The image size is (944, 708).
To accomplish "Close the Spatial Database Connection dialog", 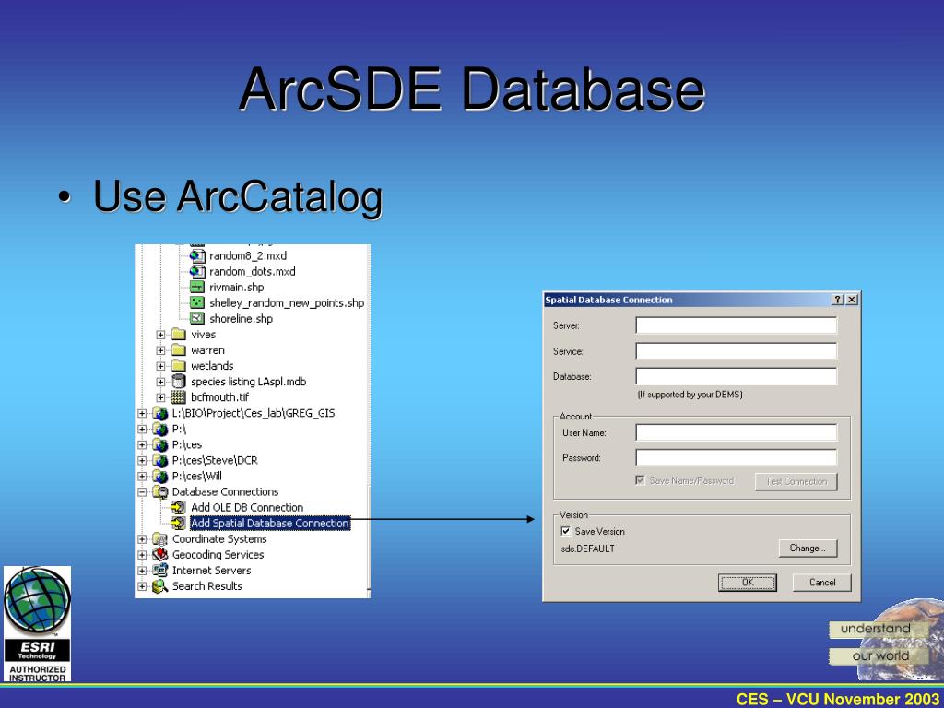I will coord(851,300).
